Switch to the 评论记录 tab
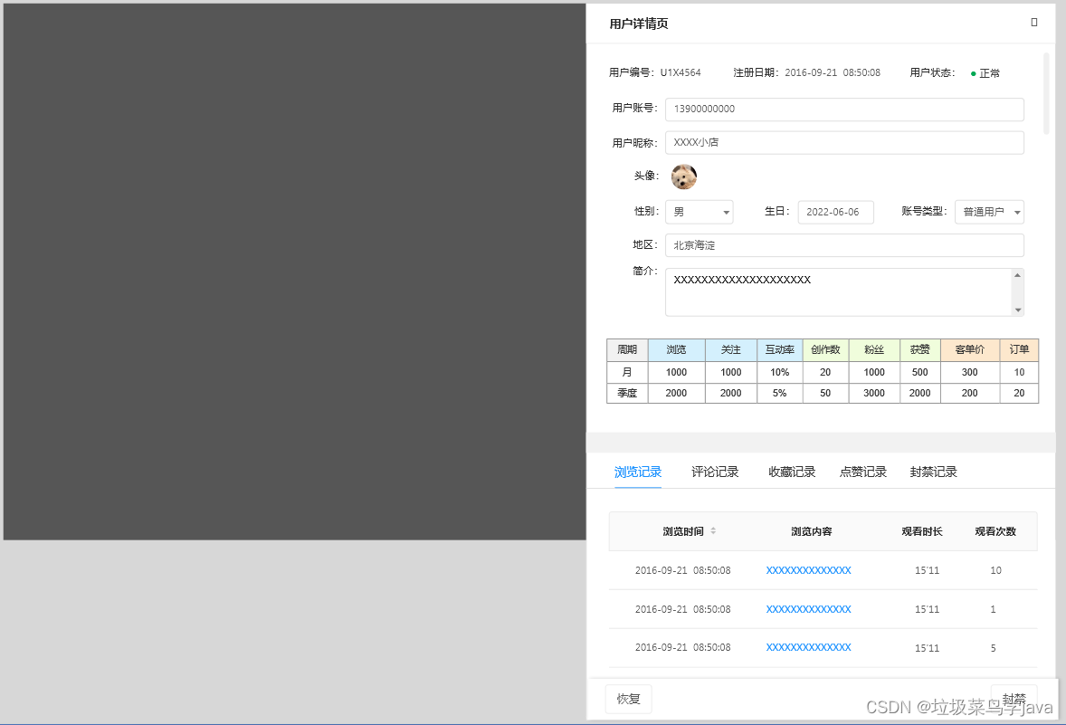Viewport: 1066px width, 725px height. (x=715, y=472)
